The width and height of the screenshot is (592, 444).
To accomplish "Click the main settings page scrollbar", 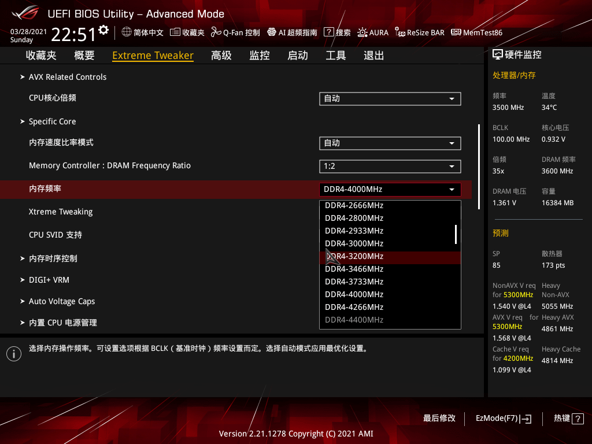I will 479,166.
